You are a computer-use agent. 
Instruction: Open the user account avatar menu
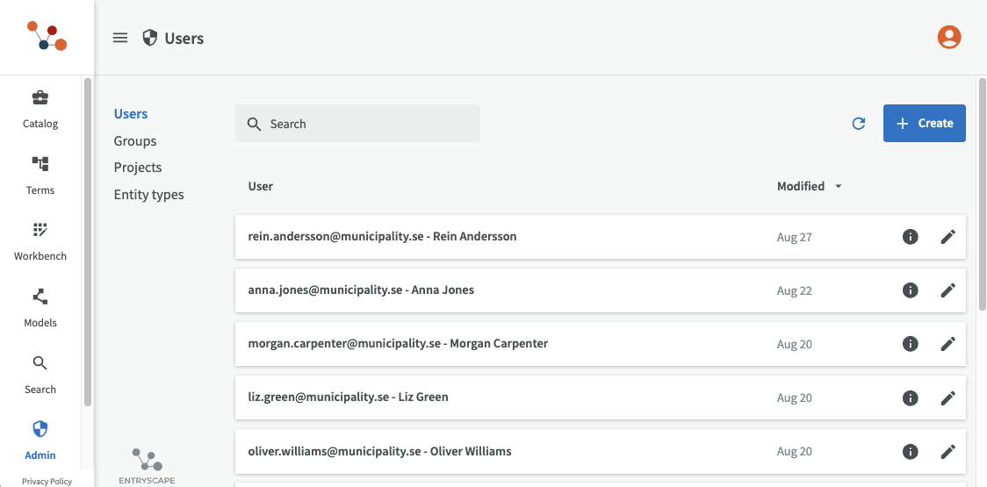[x=948, y=37]
